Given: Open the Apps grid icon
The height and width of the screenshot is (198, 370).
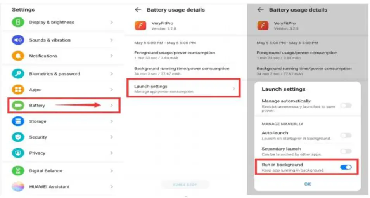Looking at the screenshot, I should pos(18,90).
